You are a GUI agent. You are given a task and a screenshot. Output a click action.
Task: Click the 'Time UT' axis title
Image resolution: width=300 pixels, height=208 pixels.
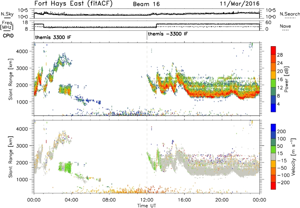147,206
